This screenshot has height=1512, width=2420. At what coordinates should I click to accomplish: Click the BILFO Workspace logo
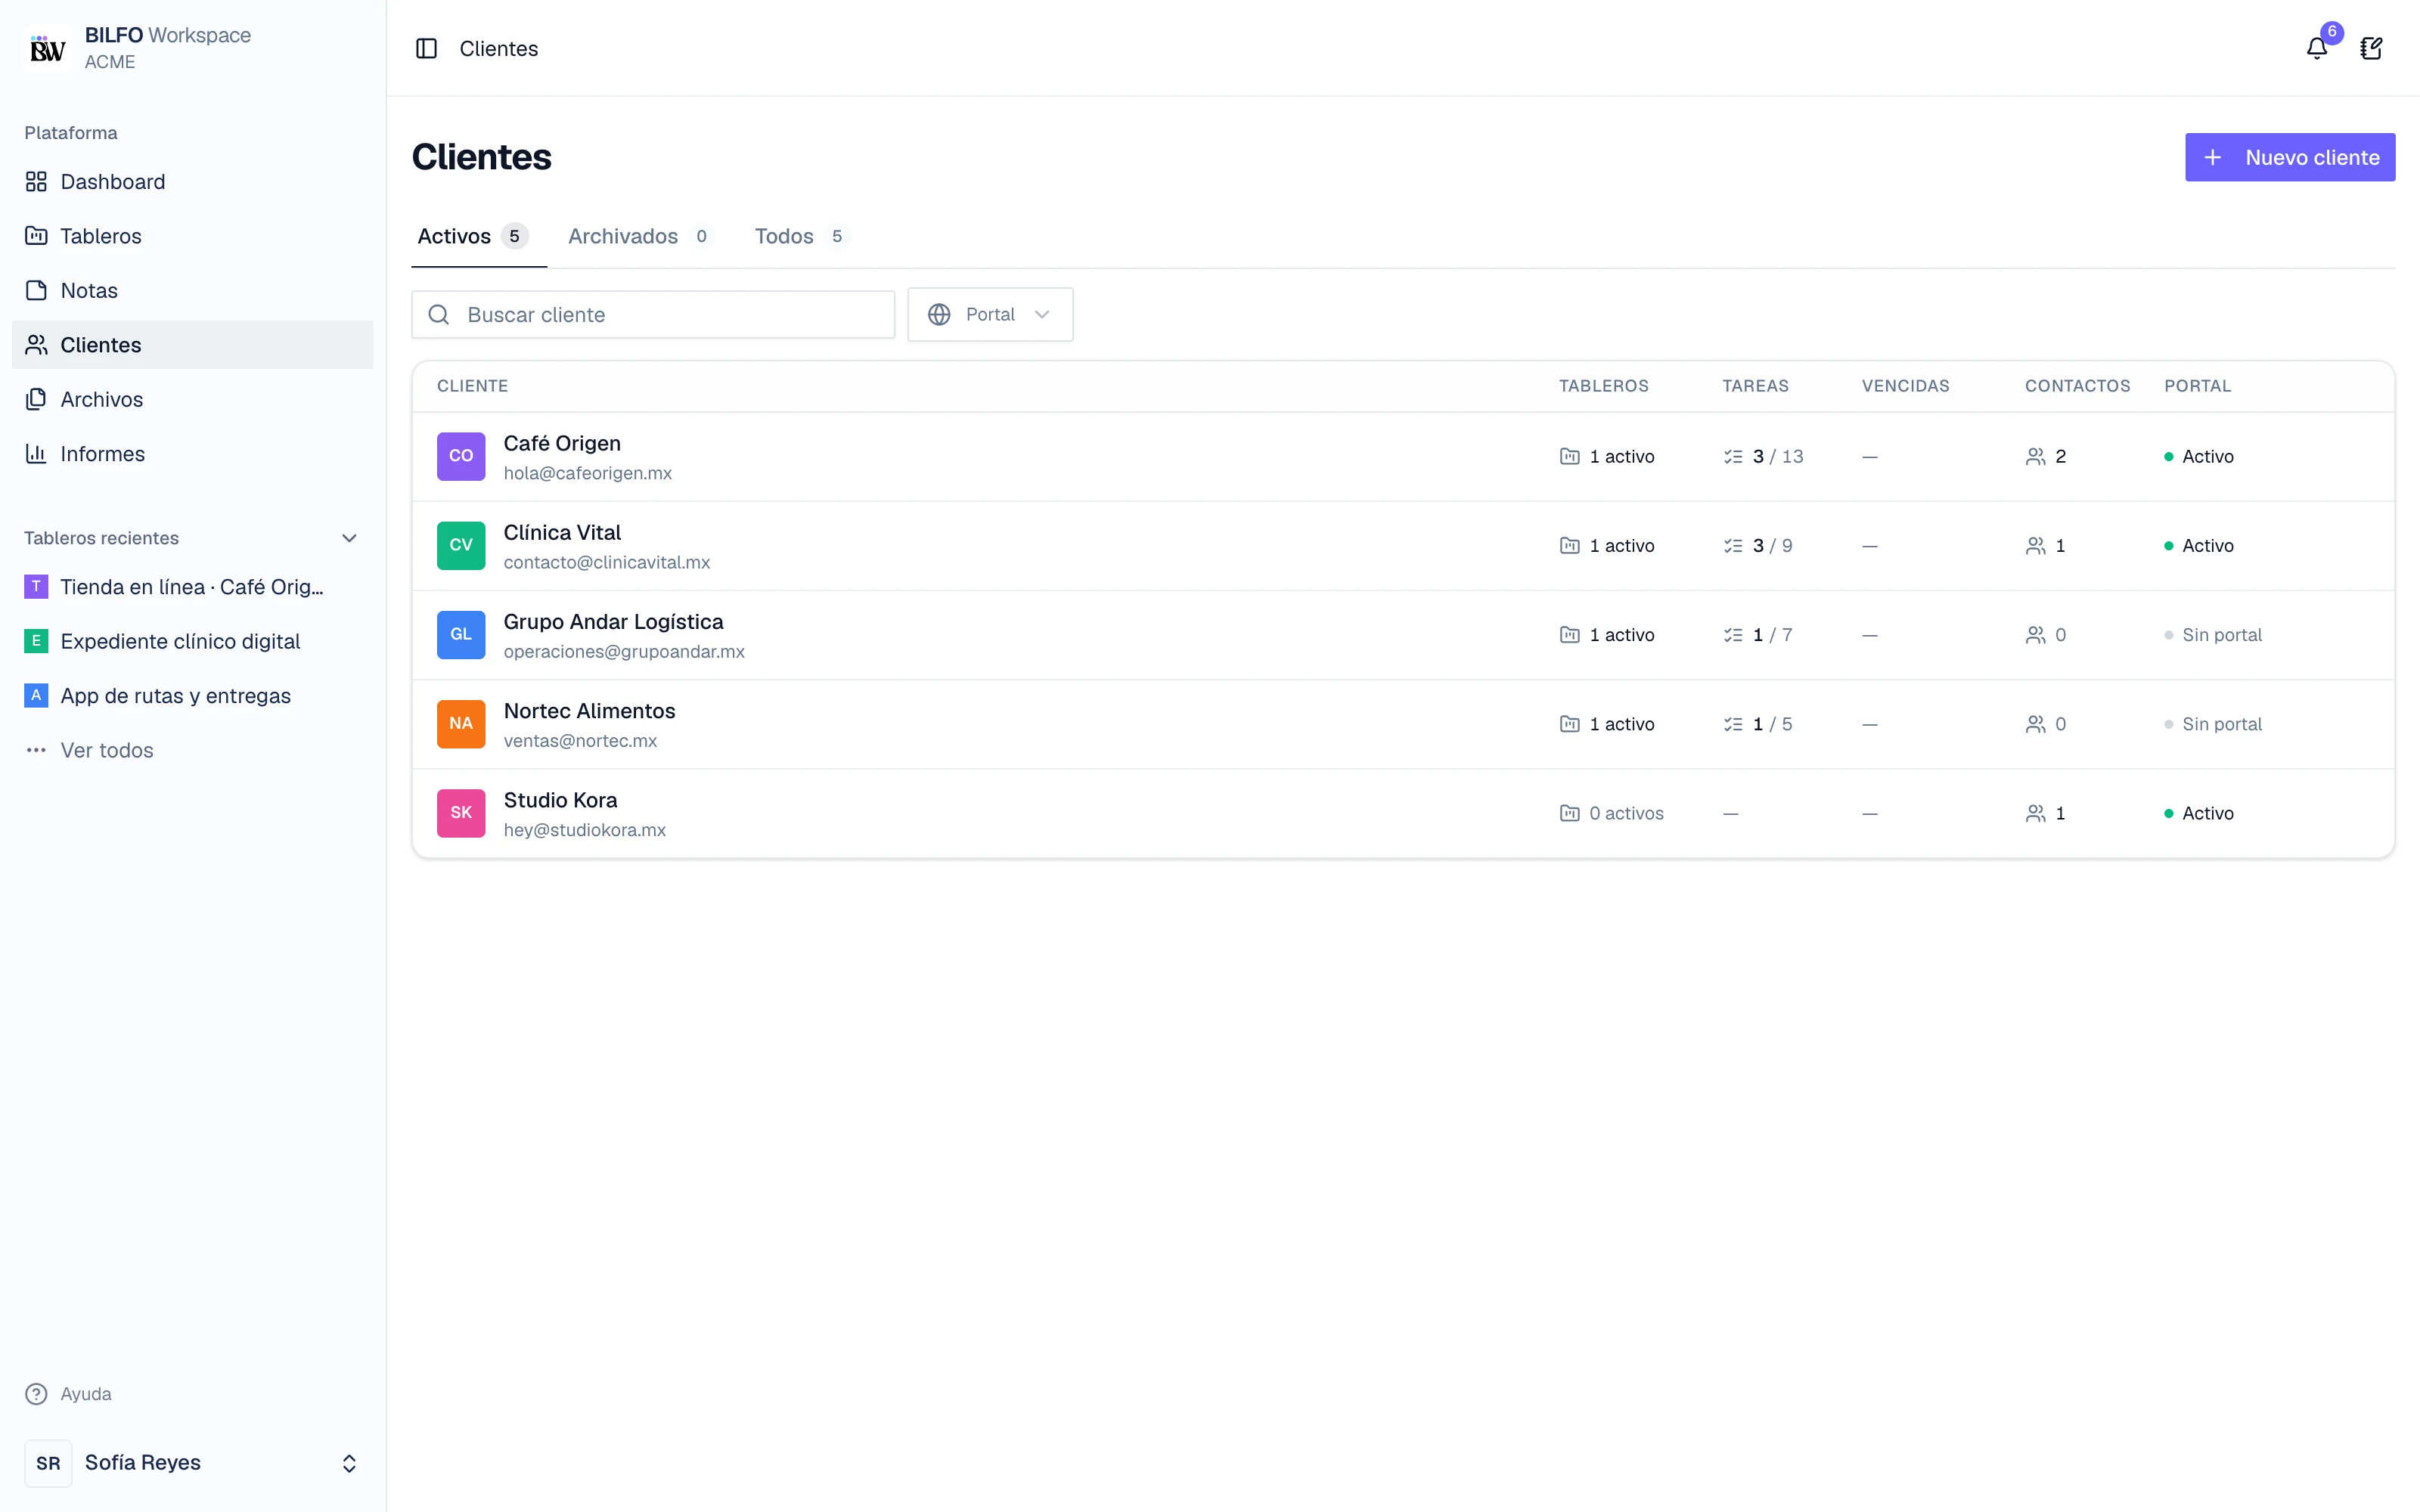(48, 48)
